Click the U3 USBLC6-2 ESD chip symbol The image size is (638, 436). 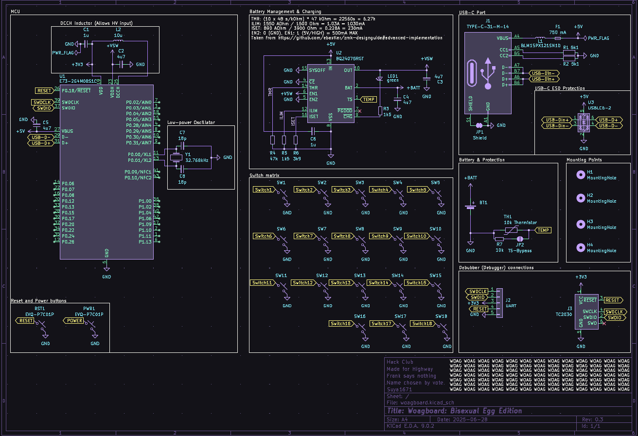584,123
